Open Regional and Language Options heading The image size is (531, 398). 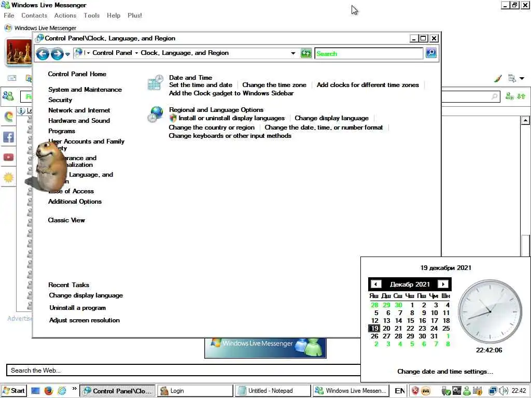(x=216, y=110)
